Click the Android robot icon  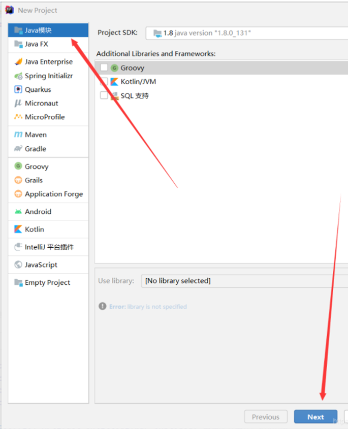18,212
